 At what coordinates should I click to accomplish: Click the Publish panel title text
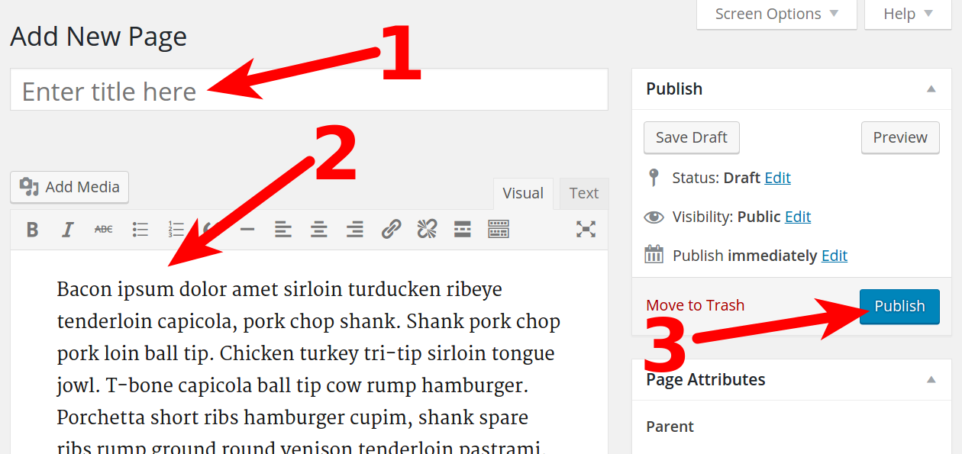[x=674, y=89]
